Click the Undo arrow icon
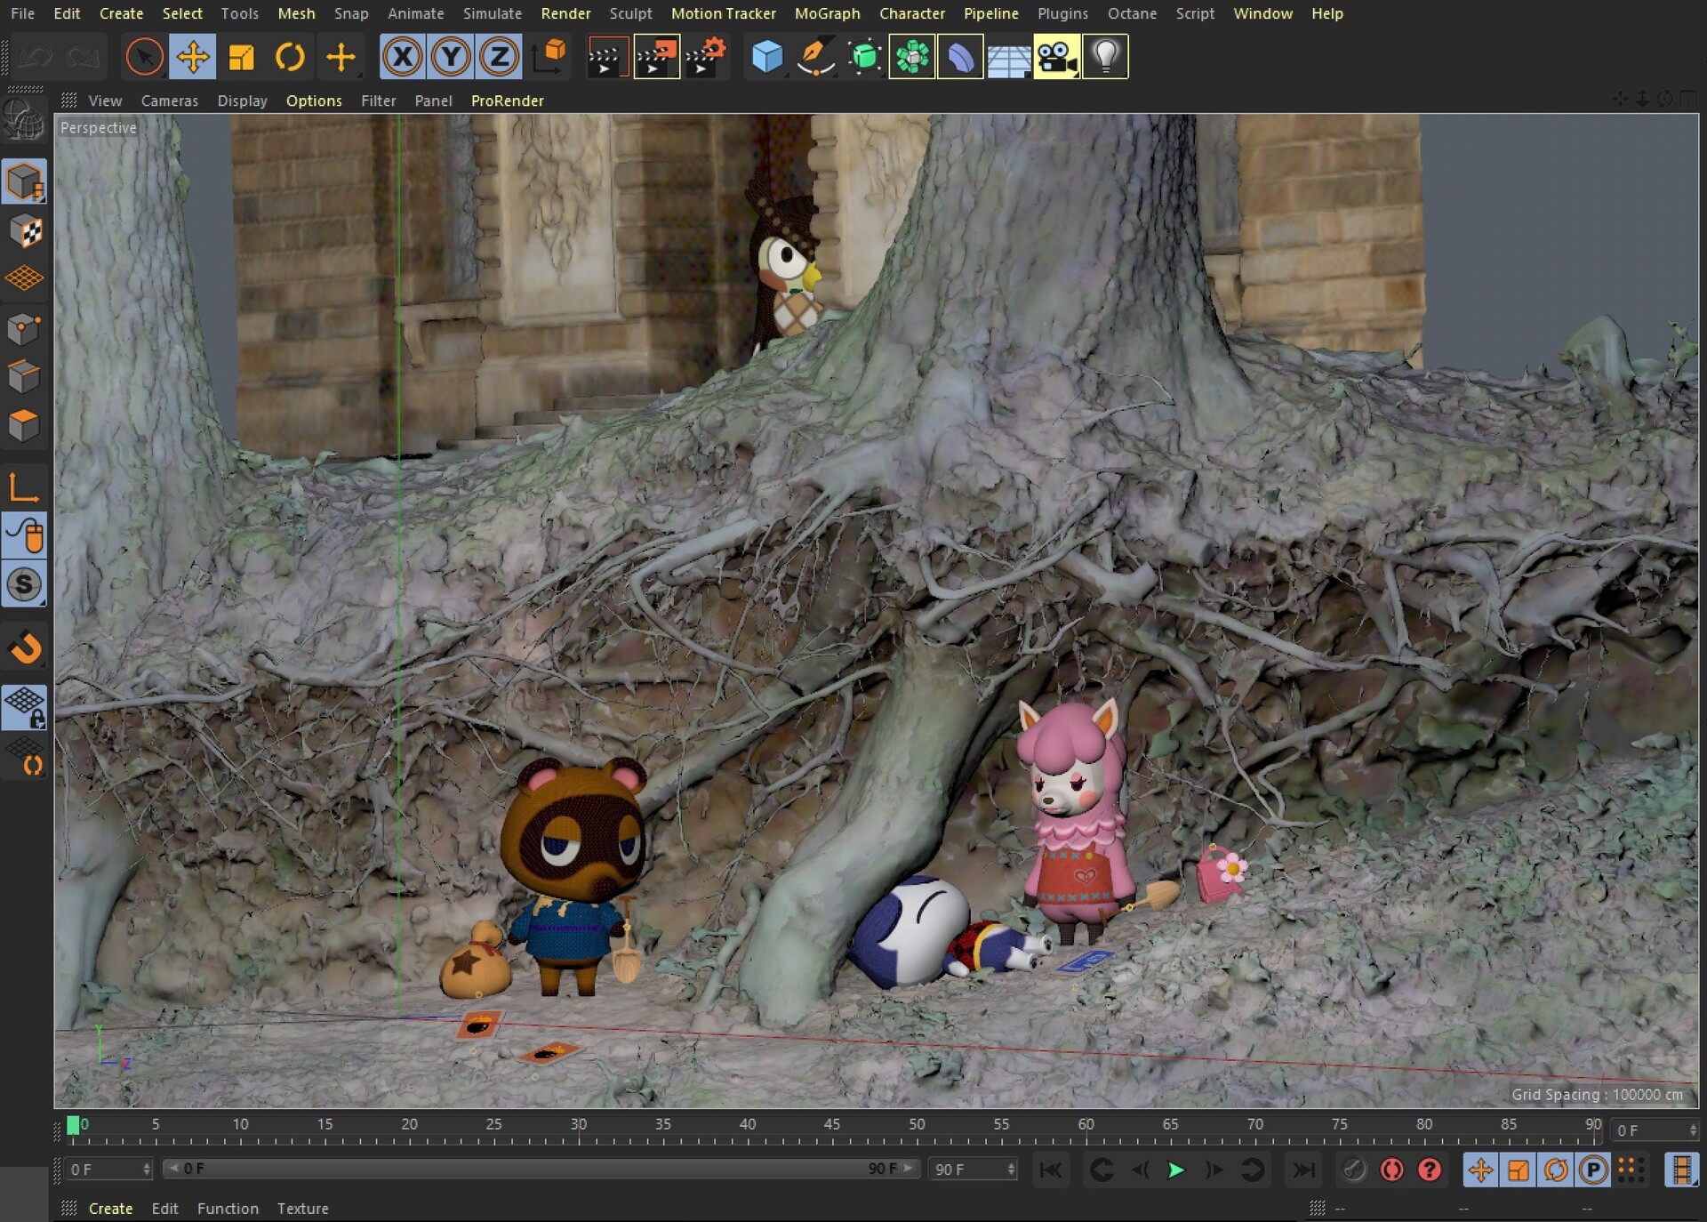Image resolution: width=1707 pixels, height=1222 pixels. [36, 58]
